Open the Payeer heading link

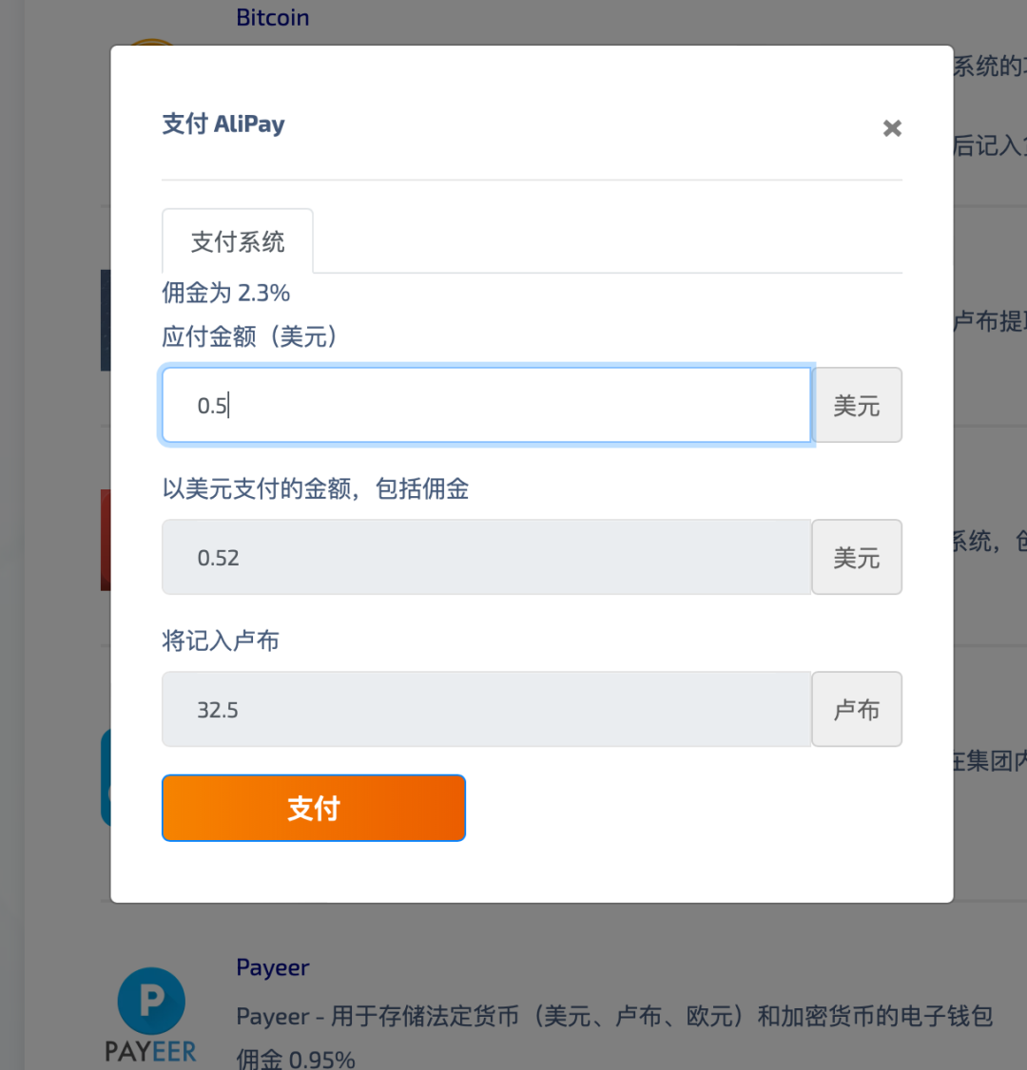pyautogui.click(x=273, y=968)
